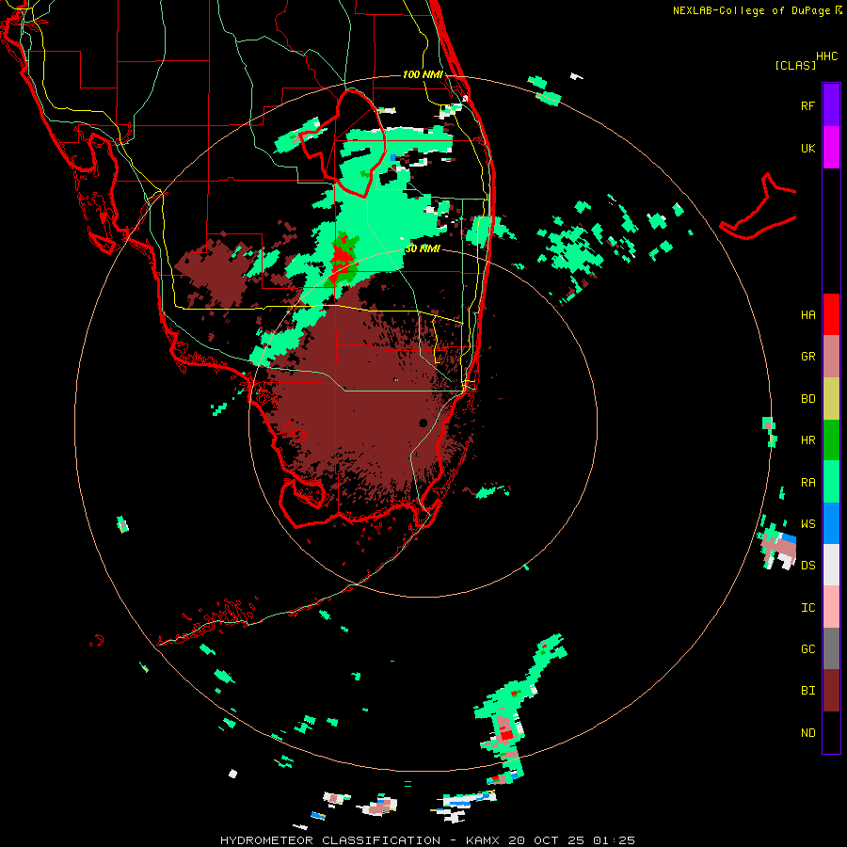
Task: Click the "[CLAS]" units label
Action: click(x=795, y=65)
